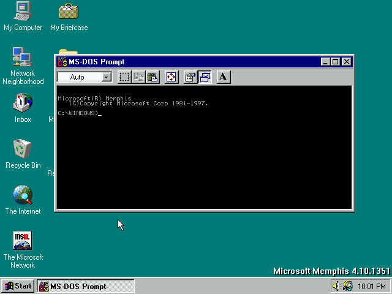This screenshot has height=294, width=392.
Task: Toggle the Background toolbar button
Action: 205,77
